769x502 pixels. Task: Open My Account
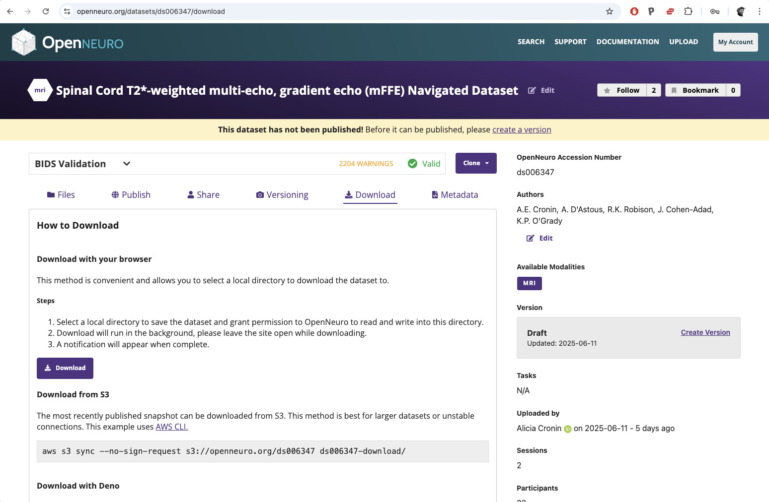tap(736, 42)
